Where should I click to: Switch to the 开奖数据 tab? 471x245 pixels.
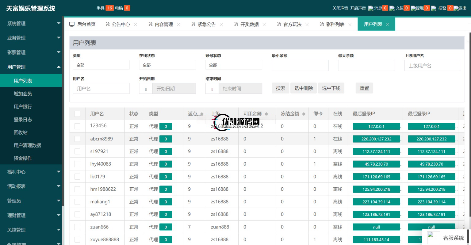[x=249, y=24]
